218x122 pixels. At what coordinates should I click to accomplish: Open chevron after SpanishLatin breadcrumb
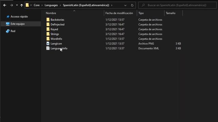[x=112, y=5]
